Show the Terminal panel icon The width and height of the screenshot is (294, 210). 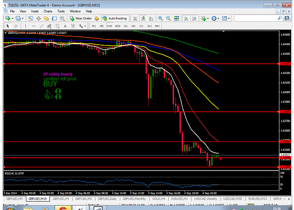(x=54, y=18)
